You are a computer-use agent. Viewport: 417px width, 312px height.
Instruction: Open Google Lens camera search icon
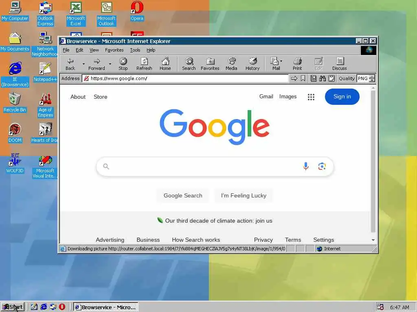(x=322, y=166)
